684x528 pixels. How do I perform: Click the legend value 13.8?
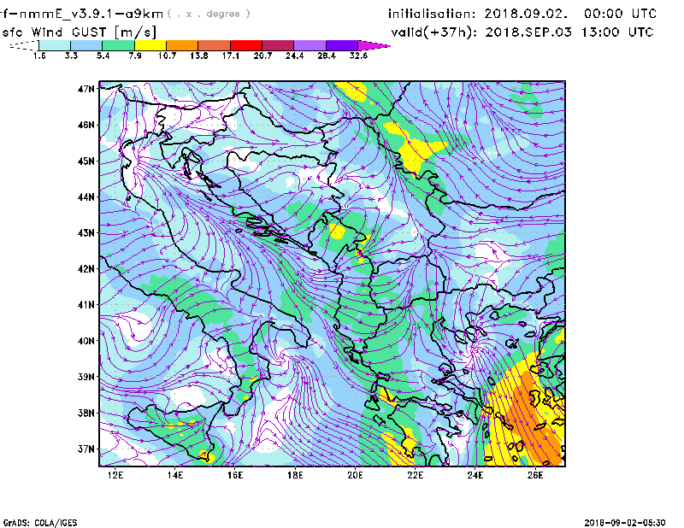[x=199, y=56]
